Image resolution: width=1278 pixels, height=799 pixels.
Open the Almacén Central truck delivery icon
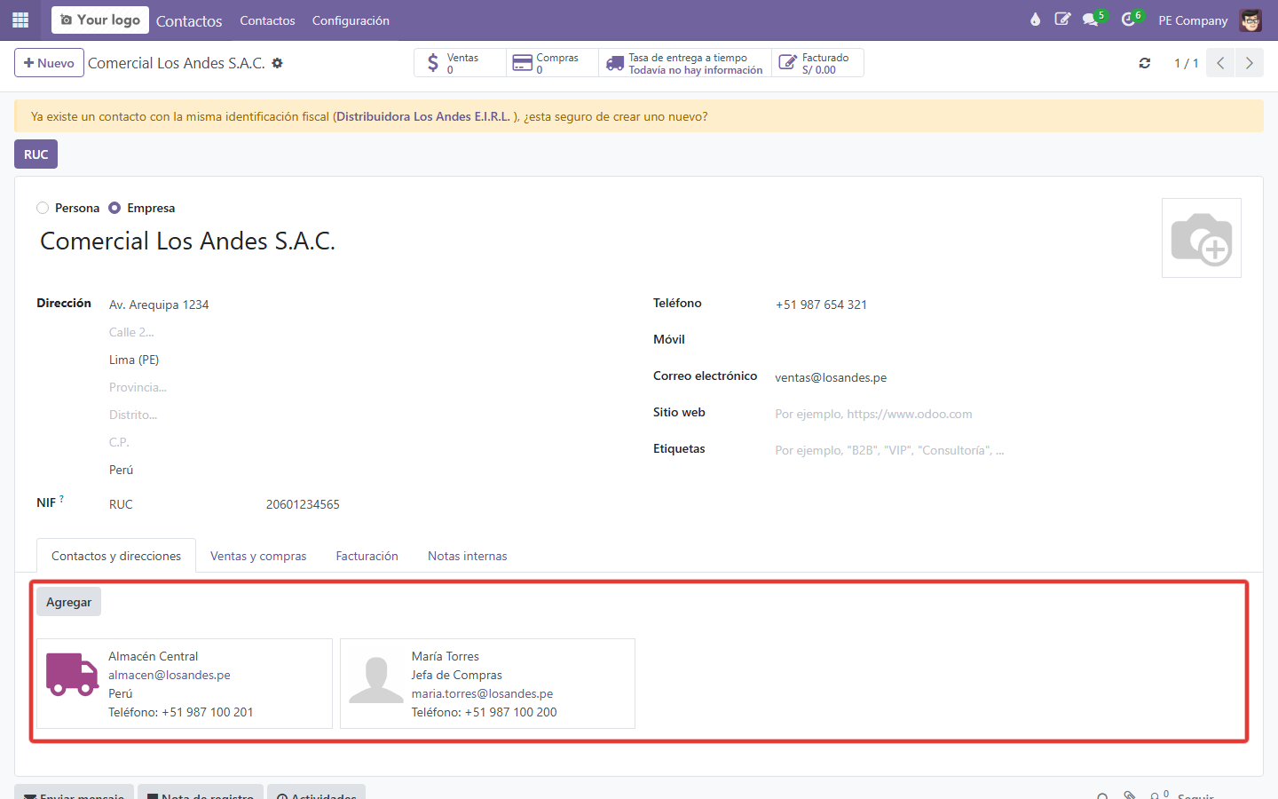(72, 675)
